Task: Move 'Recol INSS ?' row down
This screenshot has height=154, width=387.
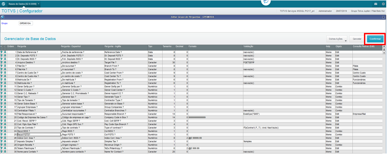Action: point(5,131)
